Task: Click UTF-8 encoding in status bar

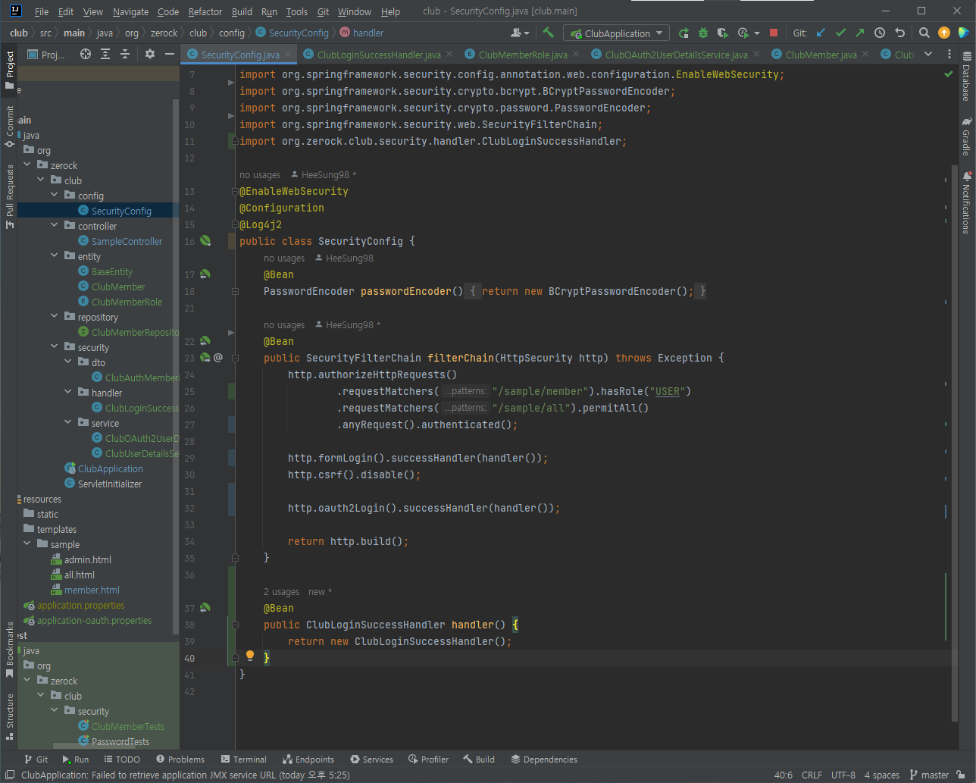Action: 843,775
